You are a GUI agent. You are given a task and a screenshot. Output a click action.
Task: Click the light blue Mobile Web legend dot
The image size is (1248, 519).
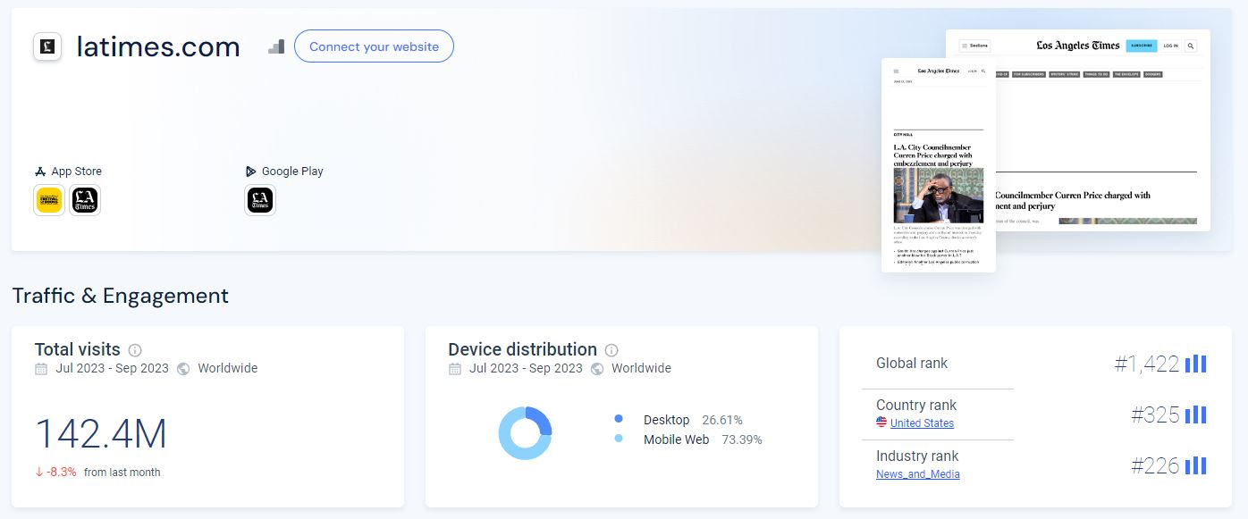[x=619, y=439]
